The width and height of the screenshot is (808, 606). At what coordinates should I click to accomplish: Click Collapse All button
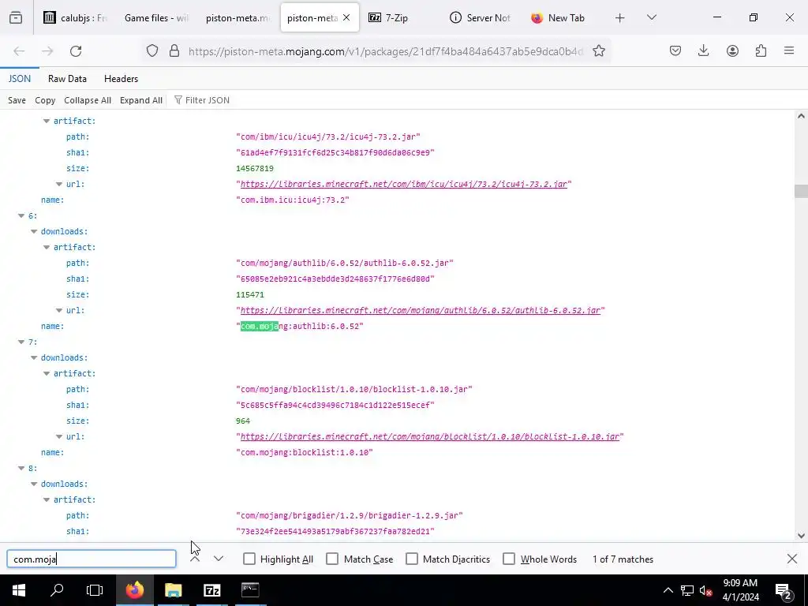coord(88,100)
